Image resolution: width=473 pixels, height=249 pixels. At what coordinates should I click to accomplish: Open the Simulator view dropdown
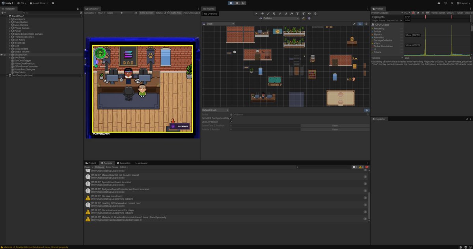[89, 13]
